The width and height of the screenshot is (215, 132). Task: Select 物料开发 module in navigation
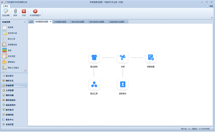[x=14, y=81]
